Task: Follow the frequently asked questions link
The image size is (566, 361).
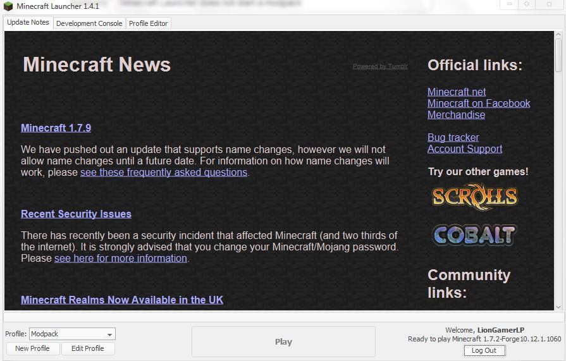Action: pyautogui.click(x=164, y=172)
